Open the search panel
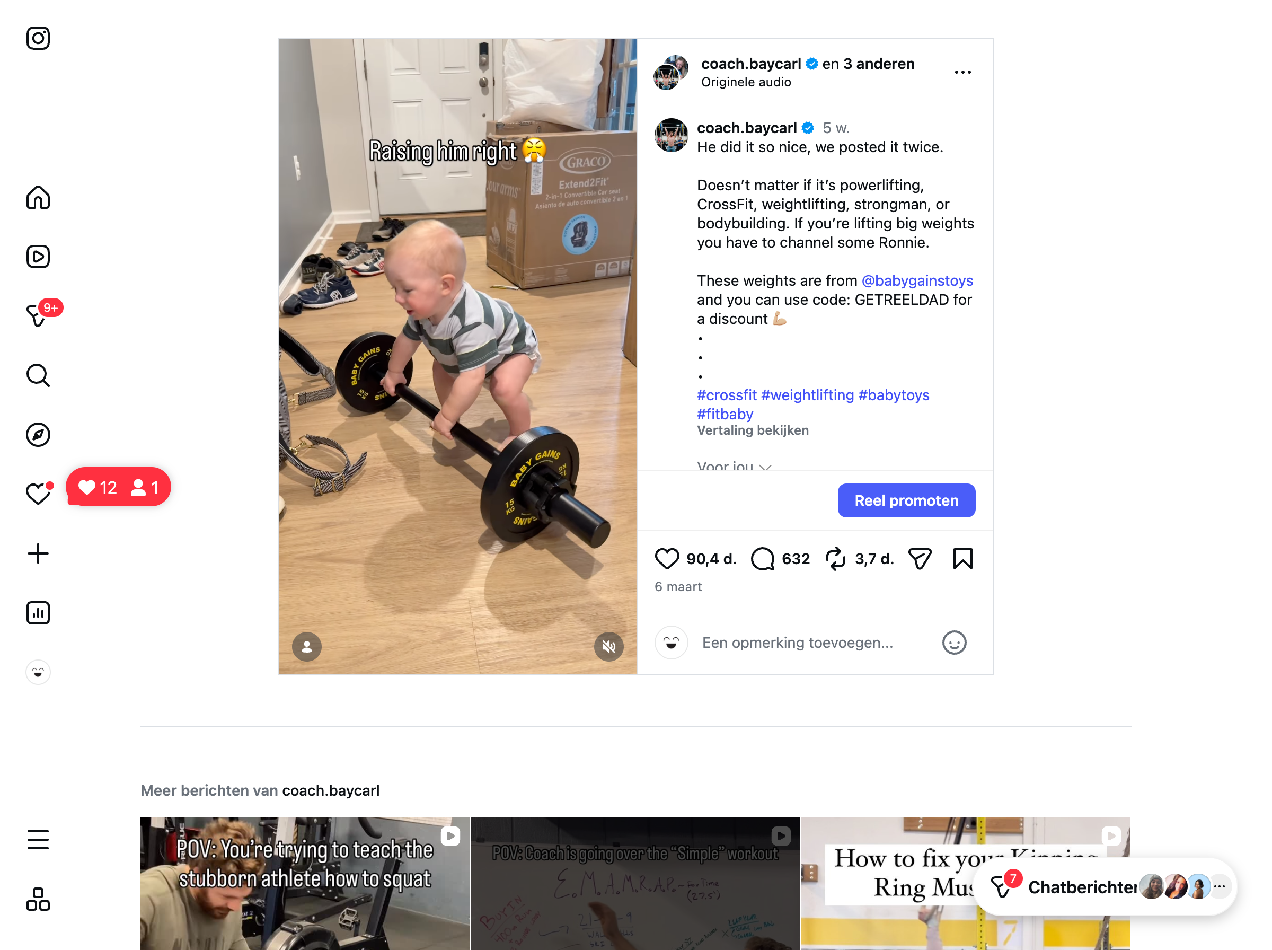Screen dimensions: 1272x950 38,375
